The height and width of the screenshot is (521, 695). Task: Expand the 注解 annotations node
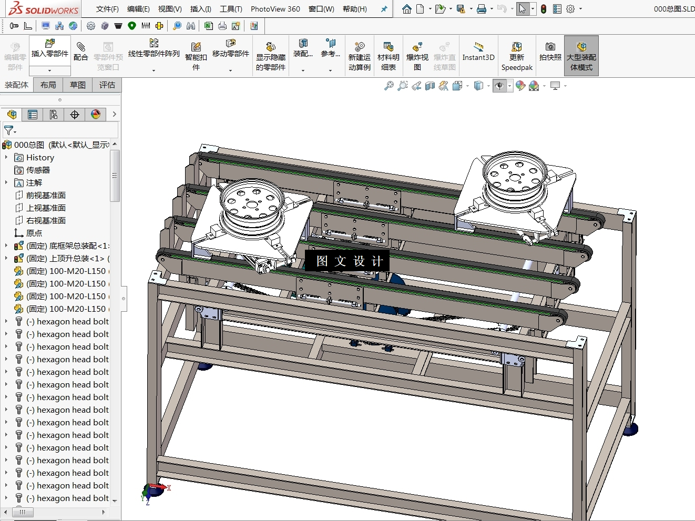pyautogui.click(x=6, y=182)
